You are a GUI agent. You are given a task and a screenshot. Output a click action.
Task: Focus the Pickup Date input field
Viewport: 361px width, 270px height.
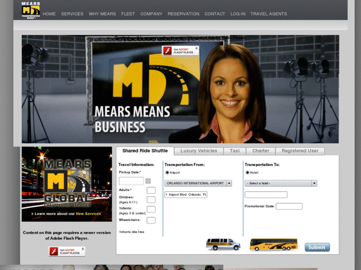(131, 181)
